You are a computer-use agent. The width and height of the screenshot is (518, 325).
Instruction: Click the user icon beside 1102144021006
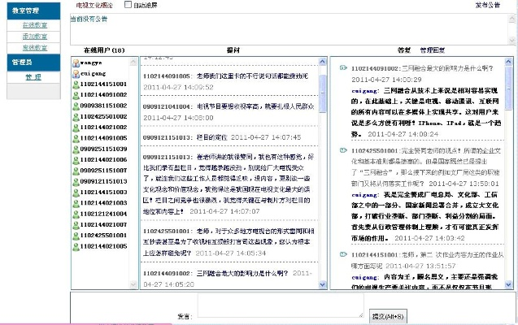coord(76,160)
